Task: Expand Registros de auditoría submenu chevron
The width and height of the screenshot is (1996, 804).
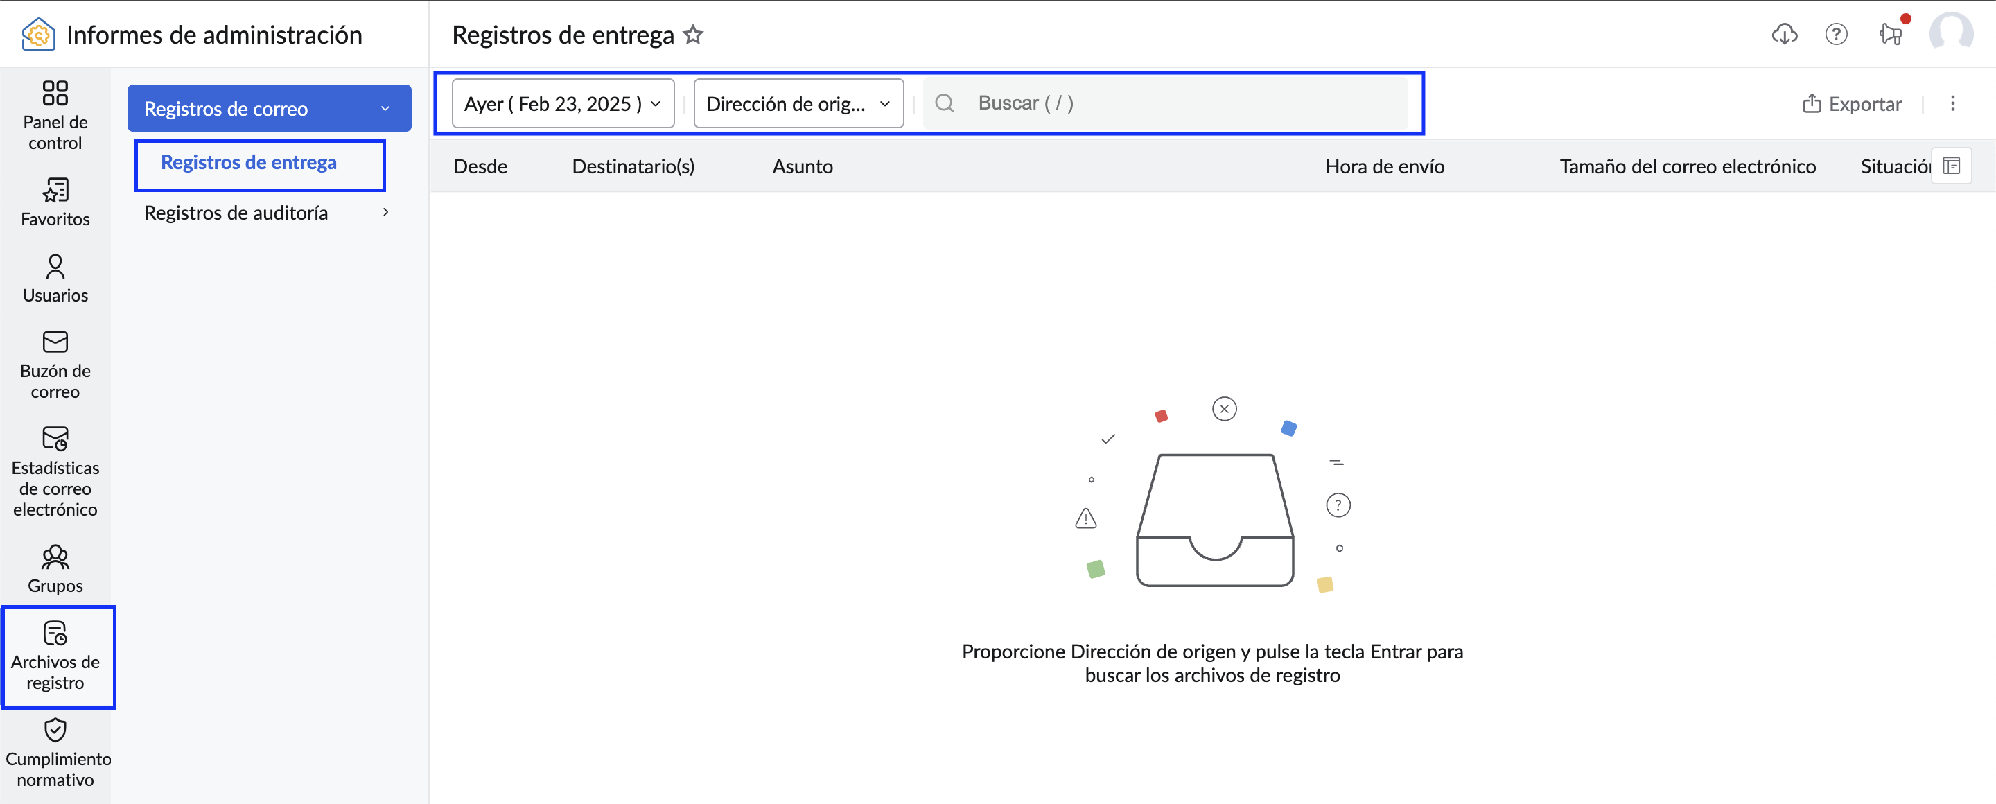Action: point(385,212)
